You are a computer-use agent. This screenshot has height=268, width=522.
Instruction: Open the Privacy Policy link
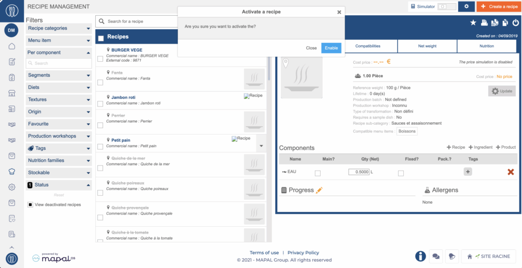[x=303, y=253]
